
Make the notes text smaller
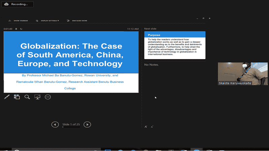pos(152,127)
